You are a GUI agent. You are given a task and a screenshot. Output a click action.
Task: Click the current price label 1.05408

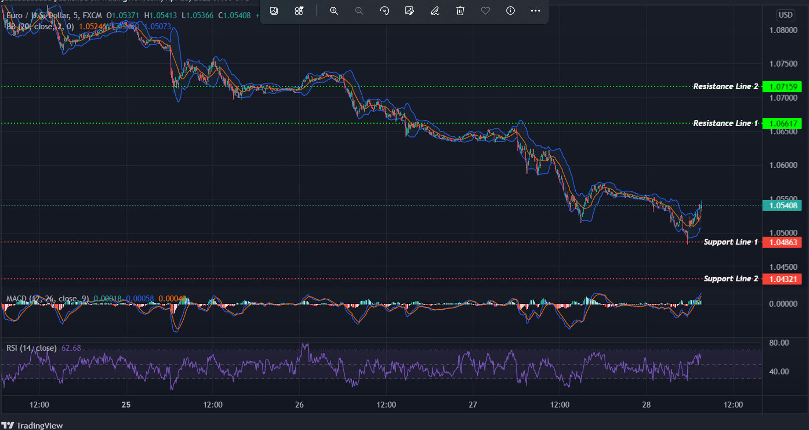point(782,206)
